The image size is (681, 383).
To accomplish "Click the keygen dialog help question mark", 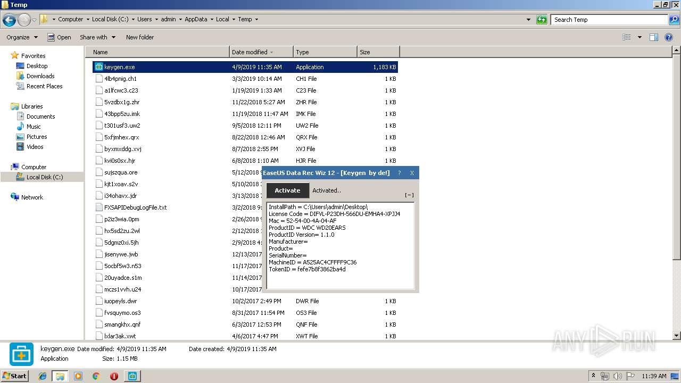I will coord(399,173).
